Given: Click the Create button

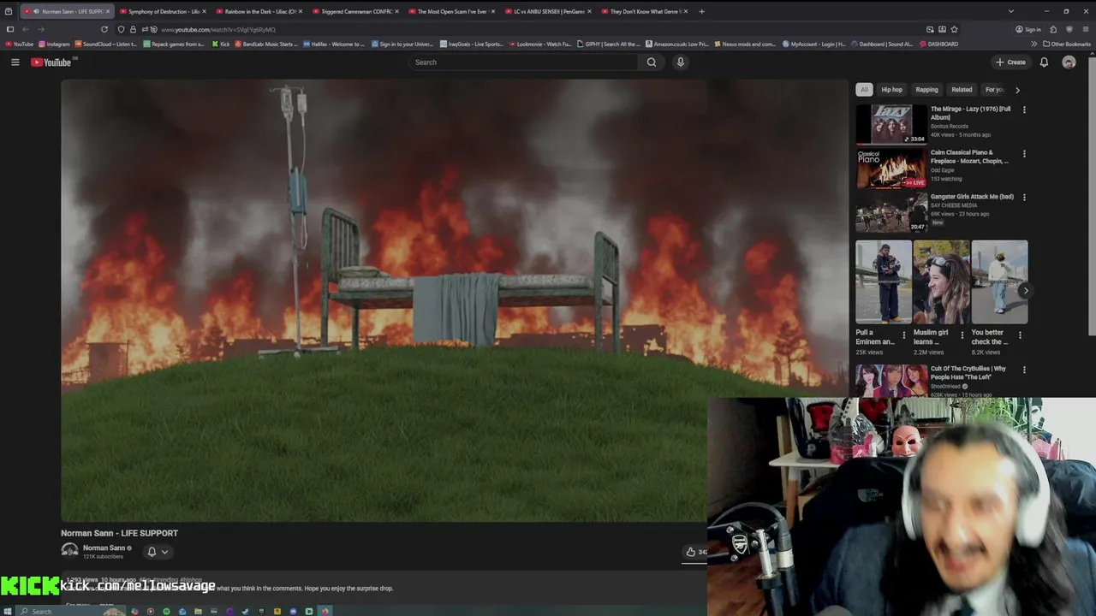Looking at the screenshot, I should click(x=1011, y=62).
